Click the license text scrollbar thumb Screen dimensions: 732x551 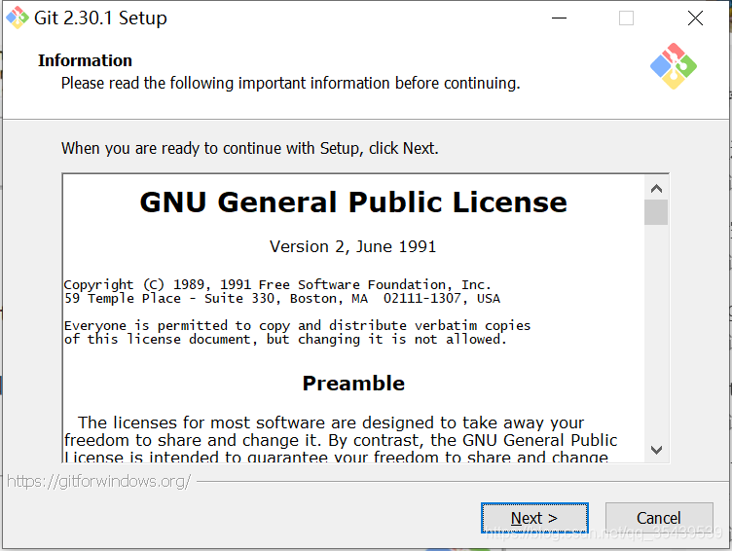[656, 212]
